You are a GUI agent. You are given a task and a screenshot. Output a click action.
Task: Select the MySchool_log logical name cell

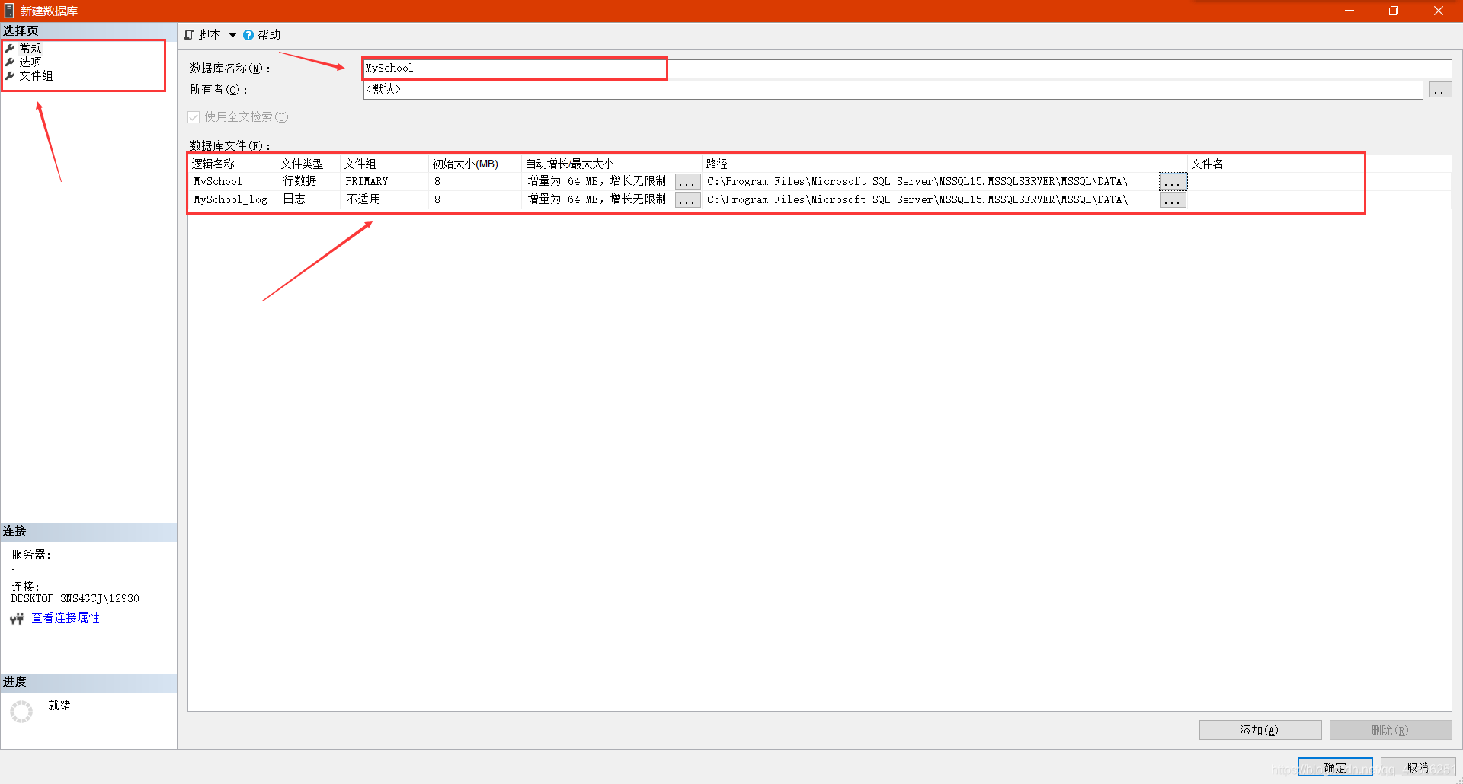click(x=232, y=199)
